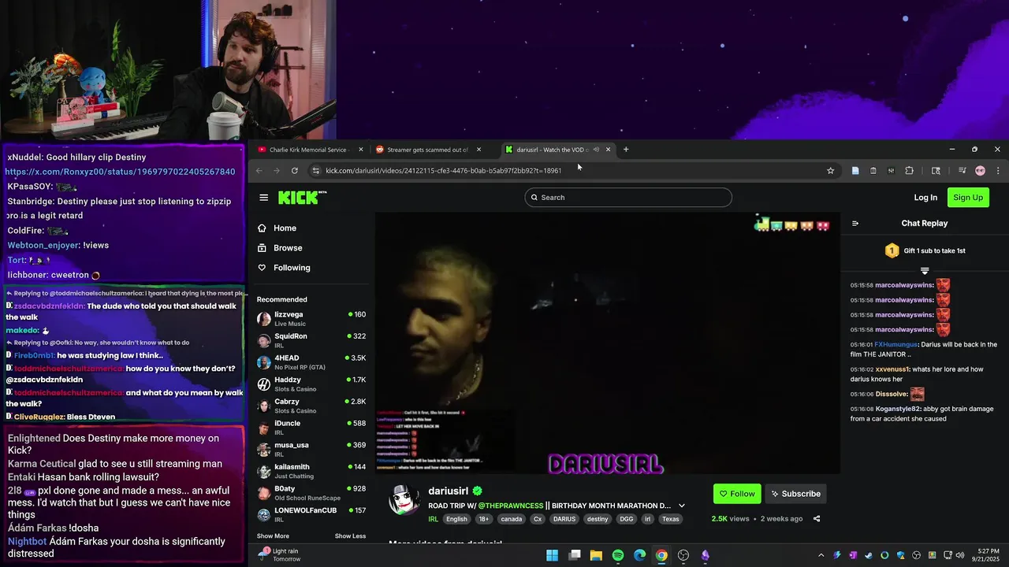Viewport: 1009px width, 567px height.
Task: Mute audio icon on dariusirl tab
Action: 596,150
